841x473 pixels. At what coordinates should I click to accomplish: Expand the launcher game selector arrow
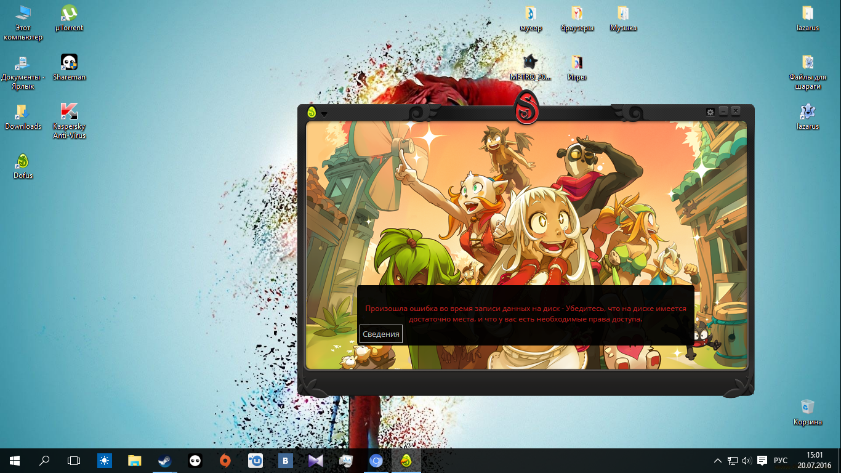point(324,114)
